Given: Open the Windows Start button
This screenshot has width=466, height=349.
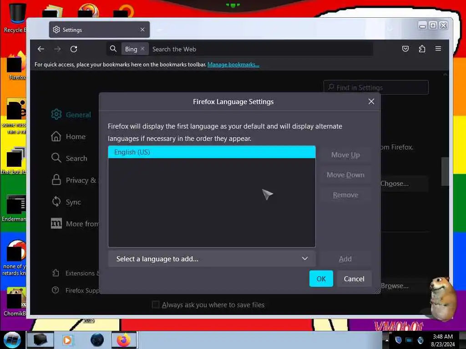Looking at the screenshot, I should point(12,340).
